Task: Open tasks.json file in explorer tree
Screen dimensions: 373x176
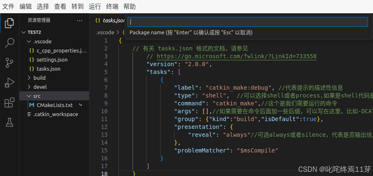Action: click(x=49, y=69)
